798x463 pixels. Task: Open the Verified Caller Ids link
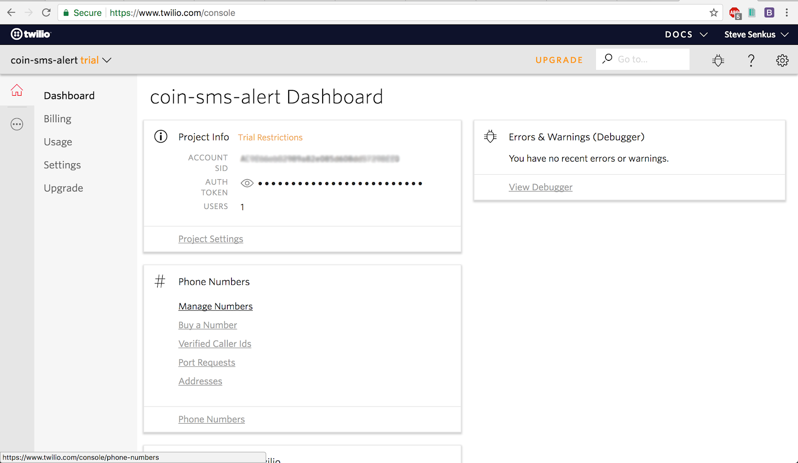point(215,344)
